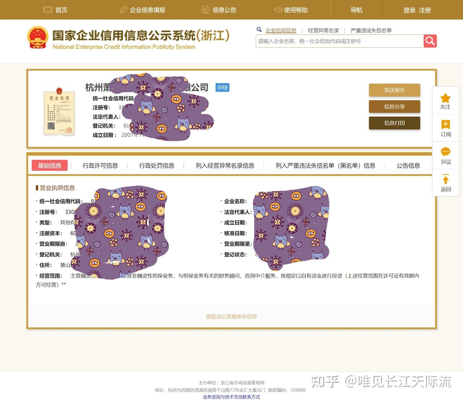Click the 注册资本 label
463x400 pixels.
[51, 233]
